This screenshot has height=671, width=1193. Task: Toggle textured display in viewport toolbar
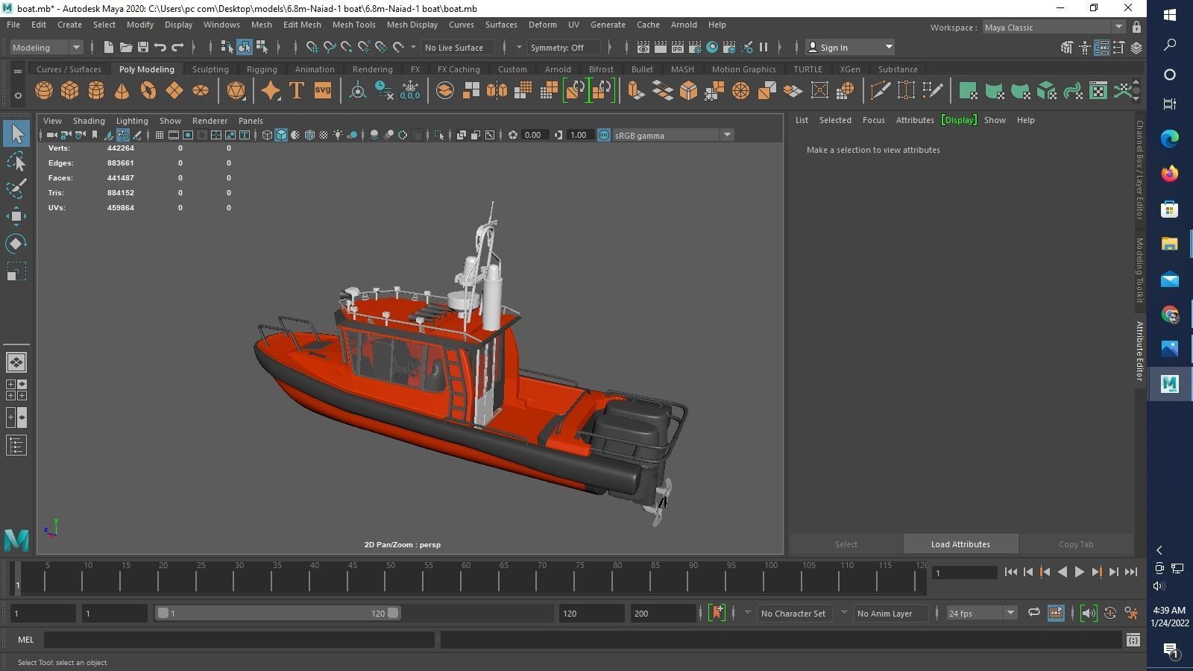point(324,135)
